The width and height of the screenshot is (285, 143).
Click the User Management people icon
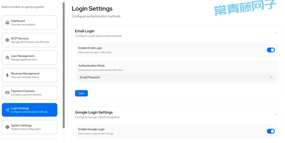tap(7, 58)
